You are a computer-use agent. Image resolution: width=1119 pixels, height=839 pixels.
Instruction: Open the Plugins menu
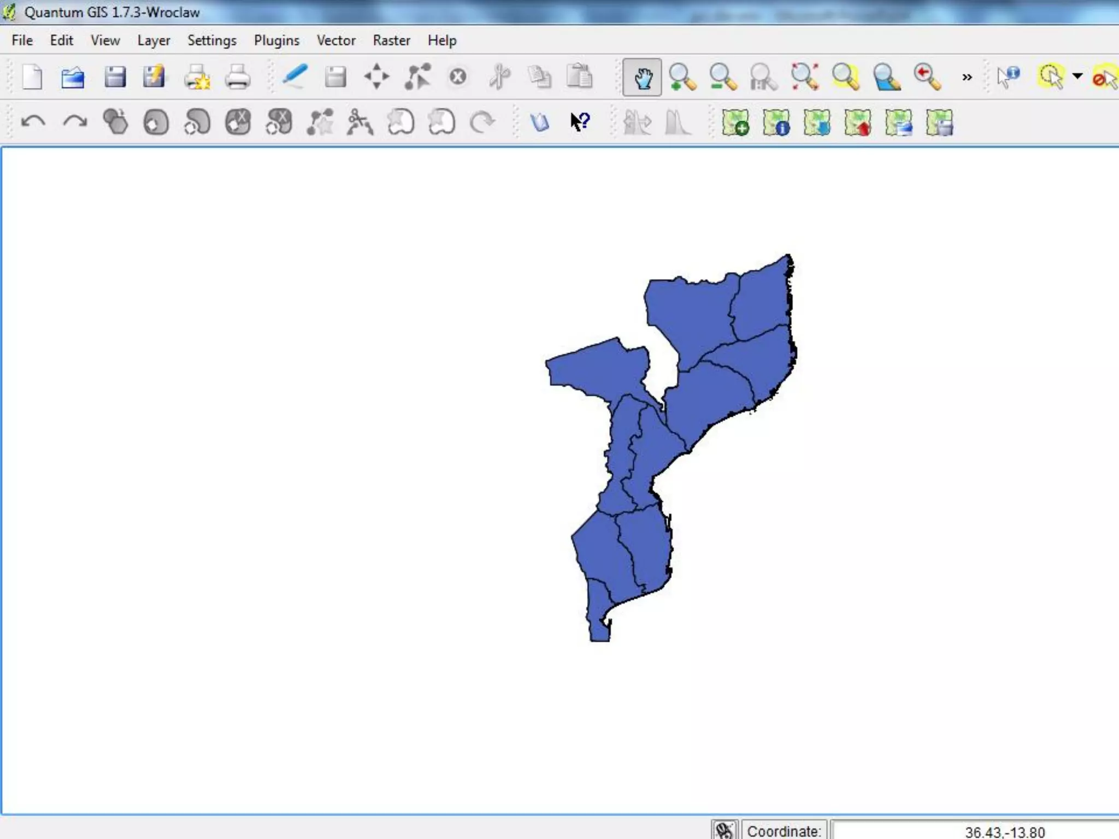point(276,40)
